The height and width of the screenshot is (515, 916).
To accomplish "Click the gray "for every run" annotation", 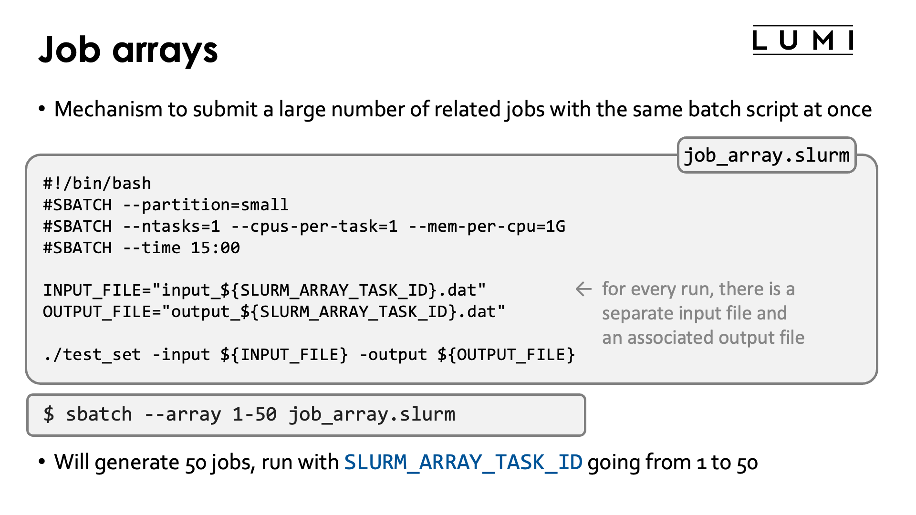I will coord(698,289).
